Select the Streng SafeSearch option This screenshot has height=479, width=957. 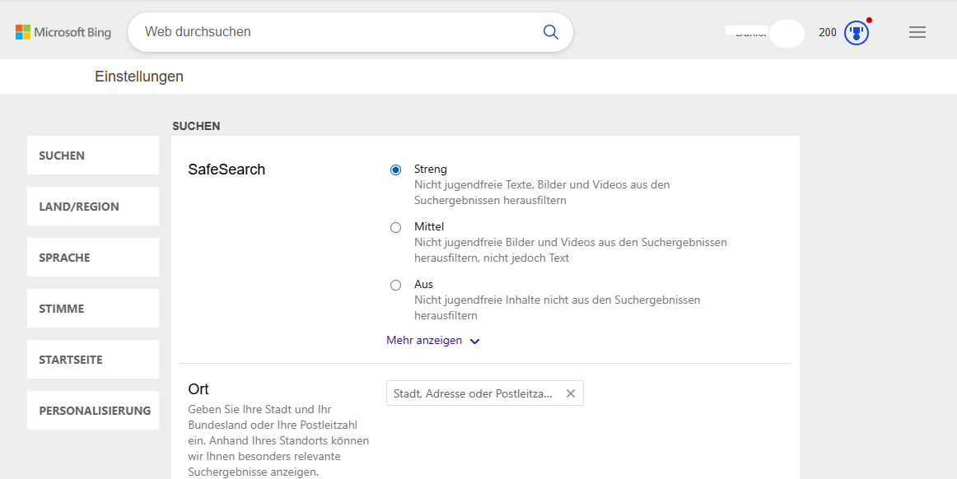(x=396, y=170)
